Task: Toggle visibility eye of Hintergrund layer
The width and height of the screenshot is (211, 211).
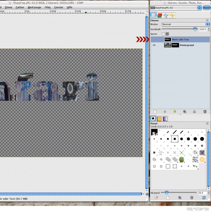Action: click(x=154, y=45)
